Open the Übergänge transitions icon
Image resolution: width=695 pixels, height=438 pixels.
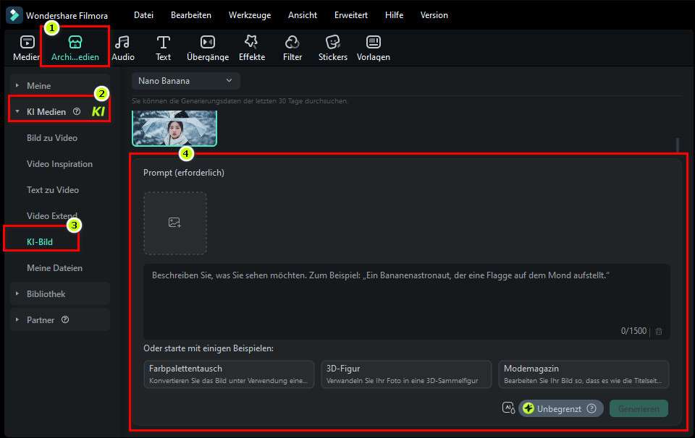click(x=208, y=43)
